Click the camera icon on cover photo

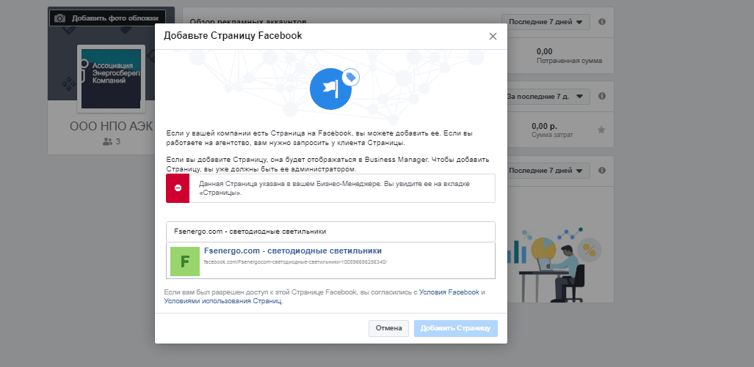pyautogui.click(x=59, y=18)
